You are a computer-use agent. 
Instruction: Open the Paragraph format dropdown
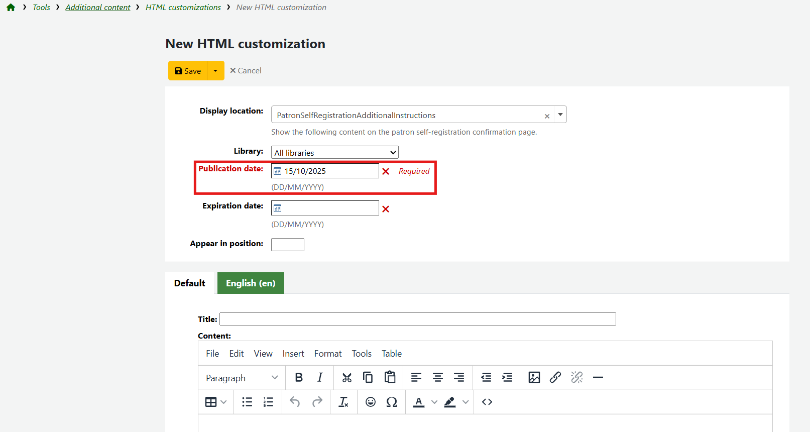click(x=242, y=378)
